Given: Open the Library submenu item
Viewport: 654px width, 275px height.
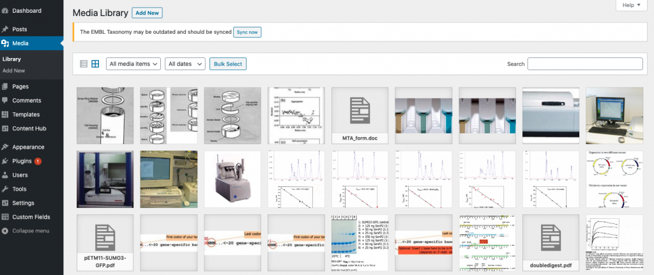Looking at the screenshot, I should click(x=11, y=59).
